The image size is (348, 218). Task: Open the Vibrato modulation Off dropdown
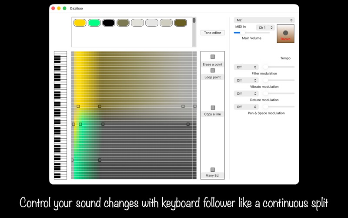(x=246, y=80)
